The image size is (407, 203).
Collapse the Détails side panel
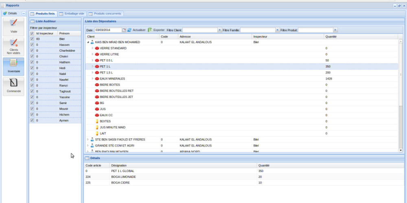point(24,13)
